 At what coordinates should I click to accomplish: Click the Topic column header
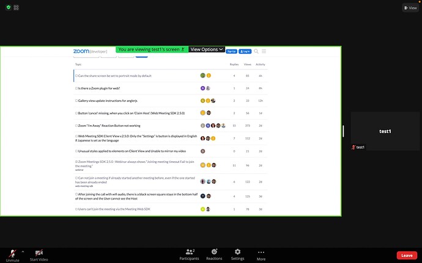(78, 65)
